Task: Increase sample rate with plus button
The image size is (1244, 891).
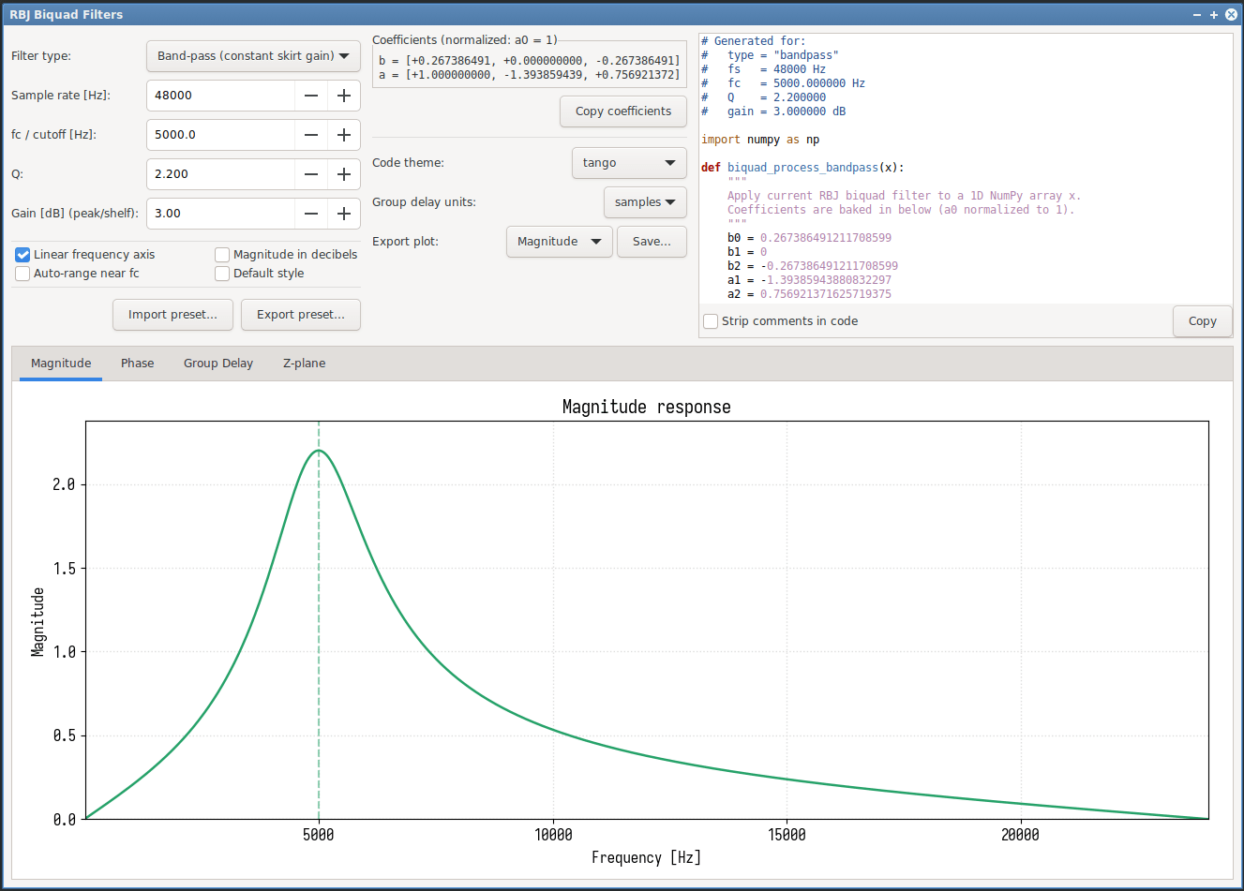Action: [x=344, y=96]
